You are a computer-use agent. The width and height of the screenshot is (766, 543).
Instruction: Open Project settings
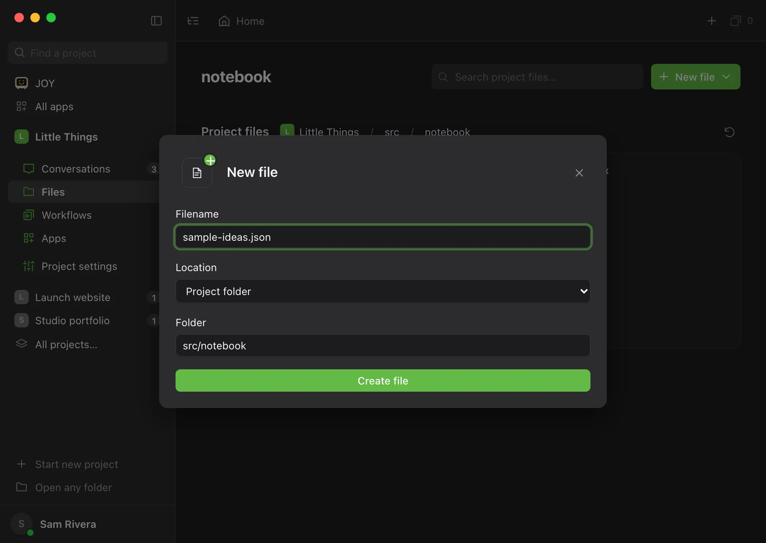click(84, 266)
